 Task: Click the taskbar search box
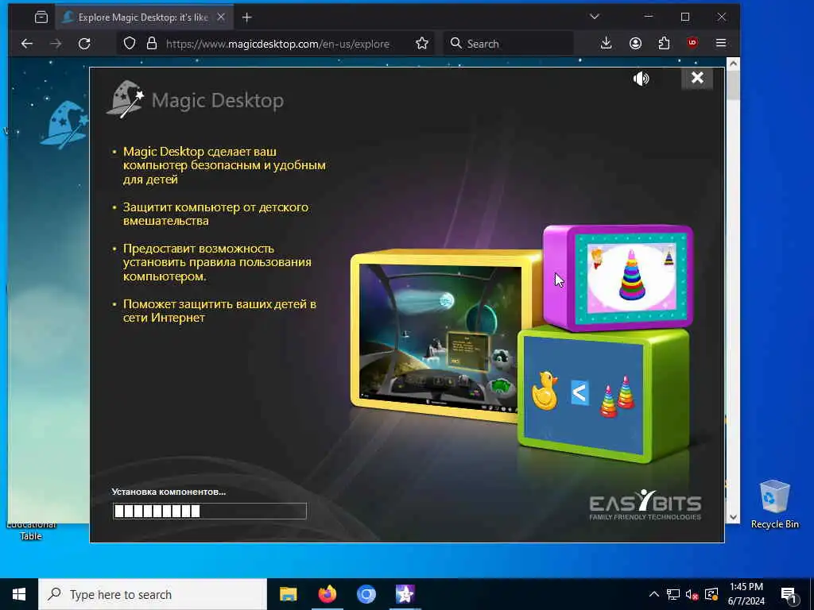[153, 594]
